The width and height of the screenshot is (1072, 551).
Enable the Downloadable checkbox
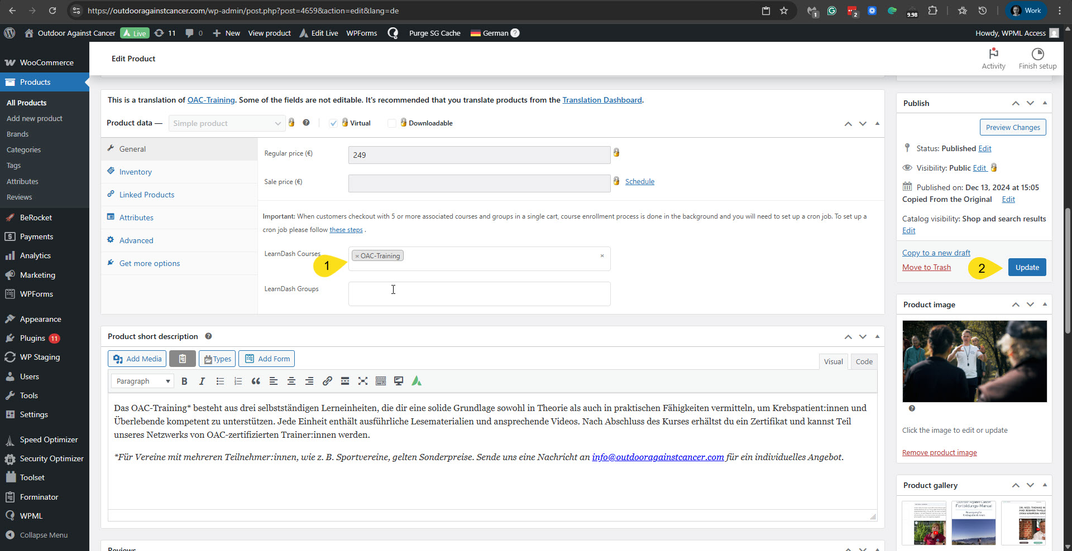tap(392, 123)
